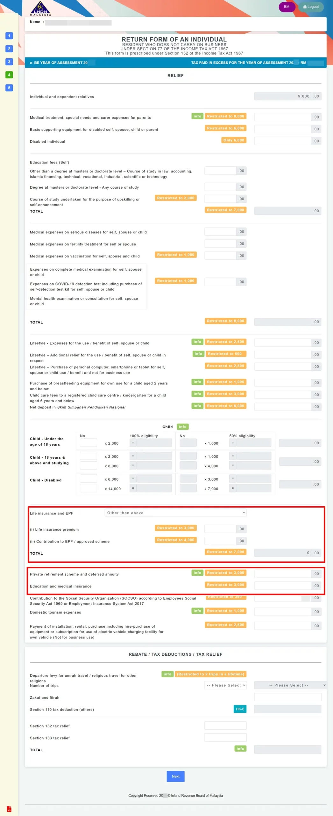Open info for parents' medical treatment relief
The height and width of the screenshot is (816, 333).
click(197, 116)
